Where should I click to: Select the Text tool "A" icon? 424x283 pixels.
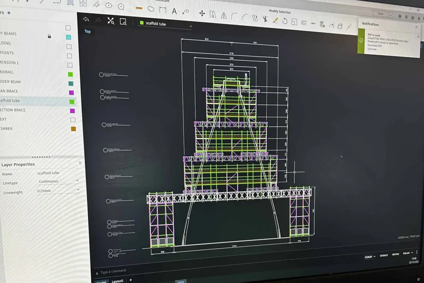point(174,11)
